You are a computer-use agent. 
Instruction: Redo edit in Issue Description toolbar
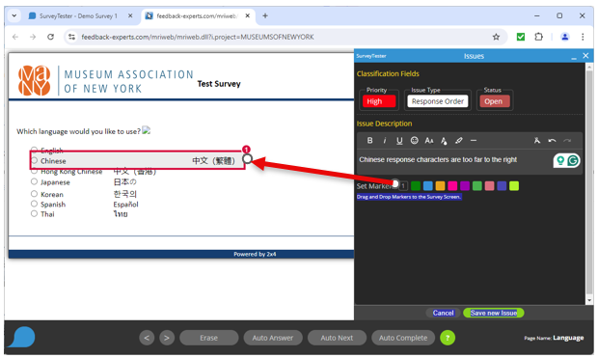(x=567, y=141)
